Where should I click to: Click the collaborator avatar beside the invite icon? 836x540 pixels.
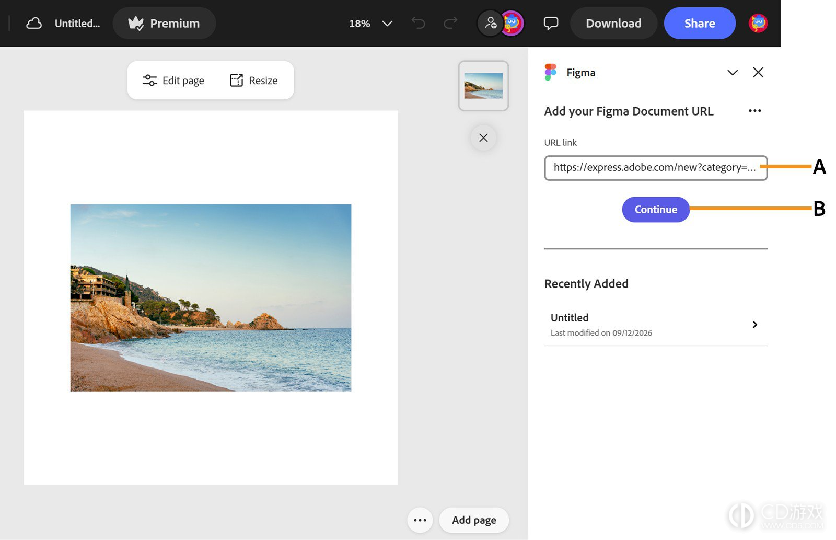[x=512, y=23]
